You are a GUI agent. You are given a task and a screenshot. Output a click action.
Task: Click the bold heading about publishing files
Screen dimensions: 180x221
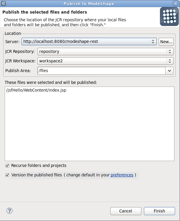(45, 12)
